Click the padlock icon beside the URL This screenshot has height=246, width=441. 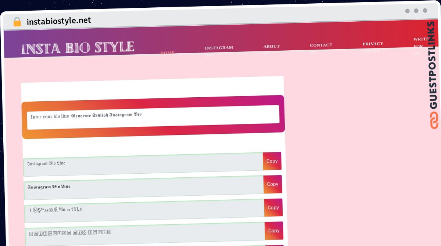coord(17,22)
